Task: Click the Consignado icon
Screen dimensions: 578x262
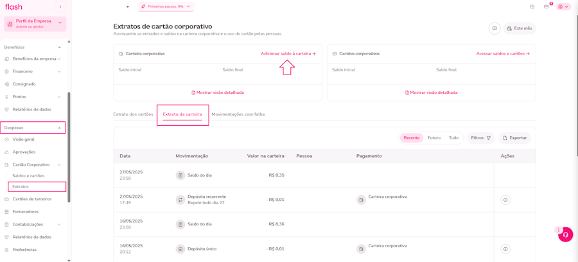Action: [x=6, y=84]
